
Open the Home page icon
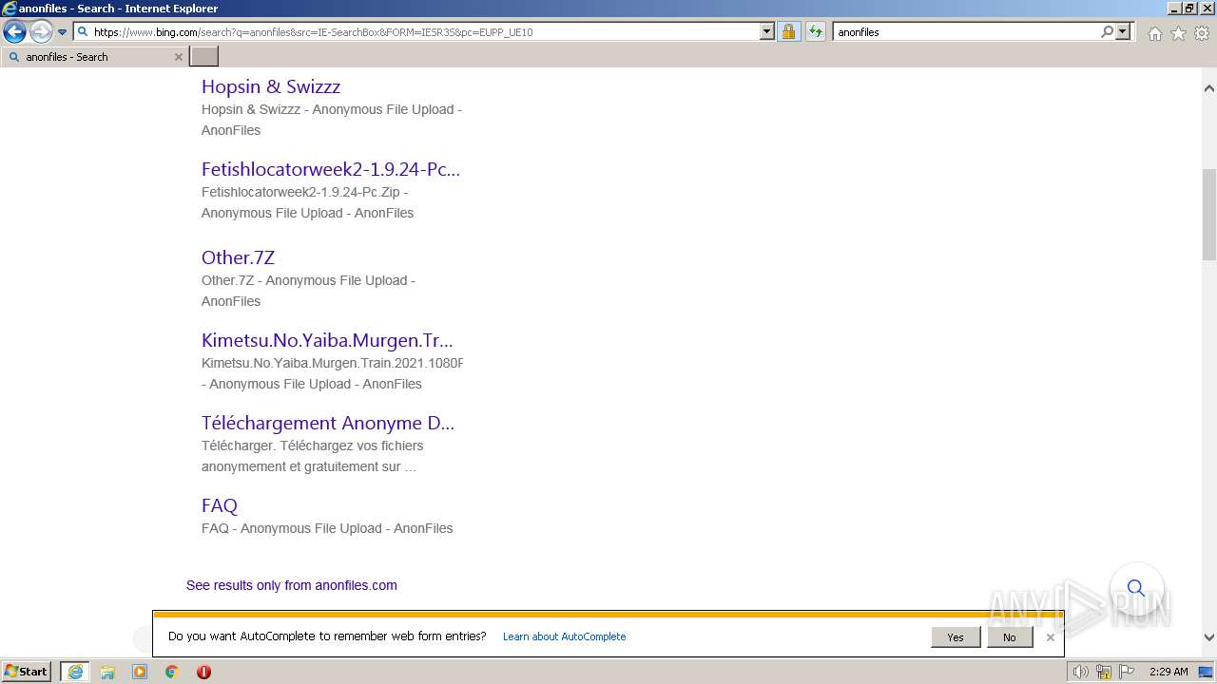tap(1154, 33)
